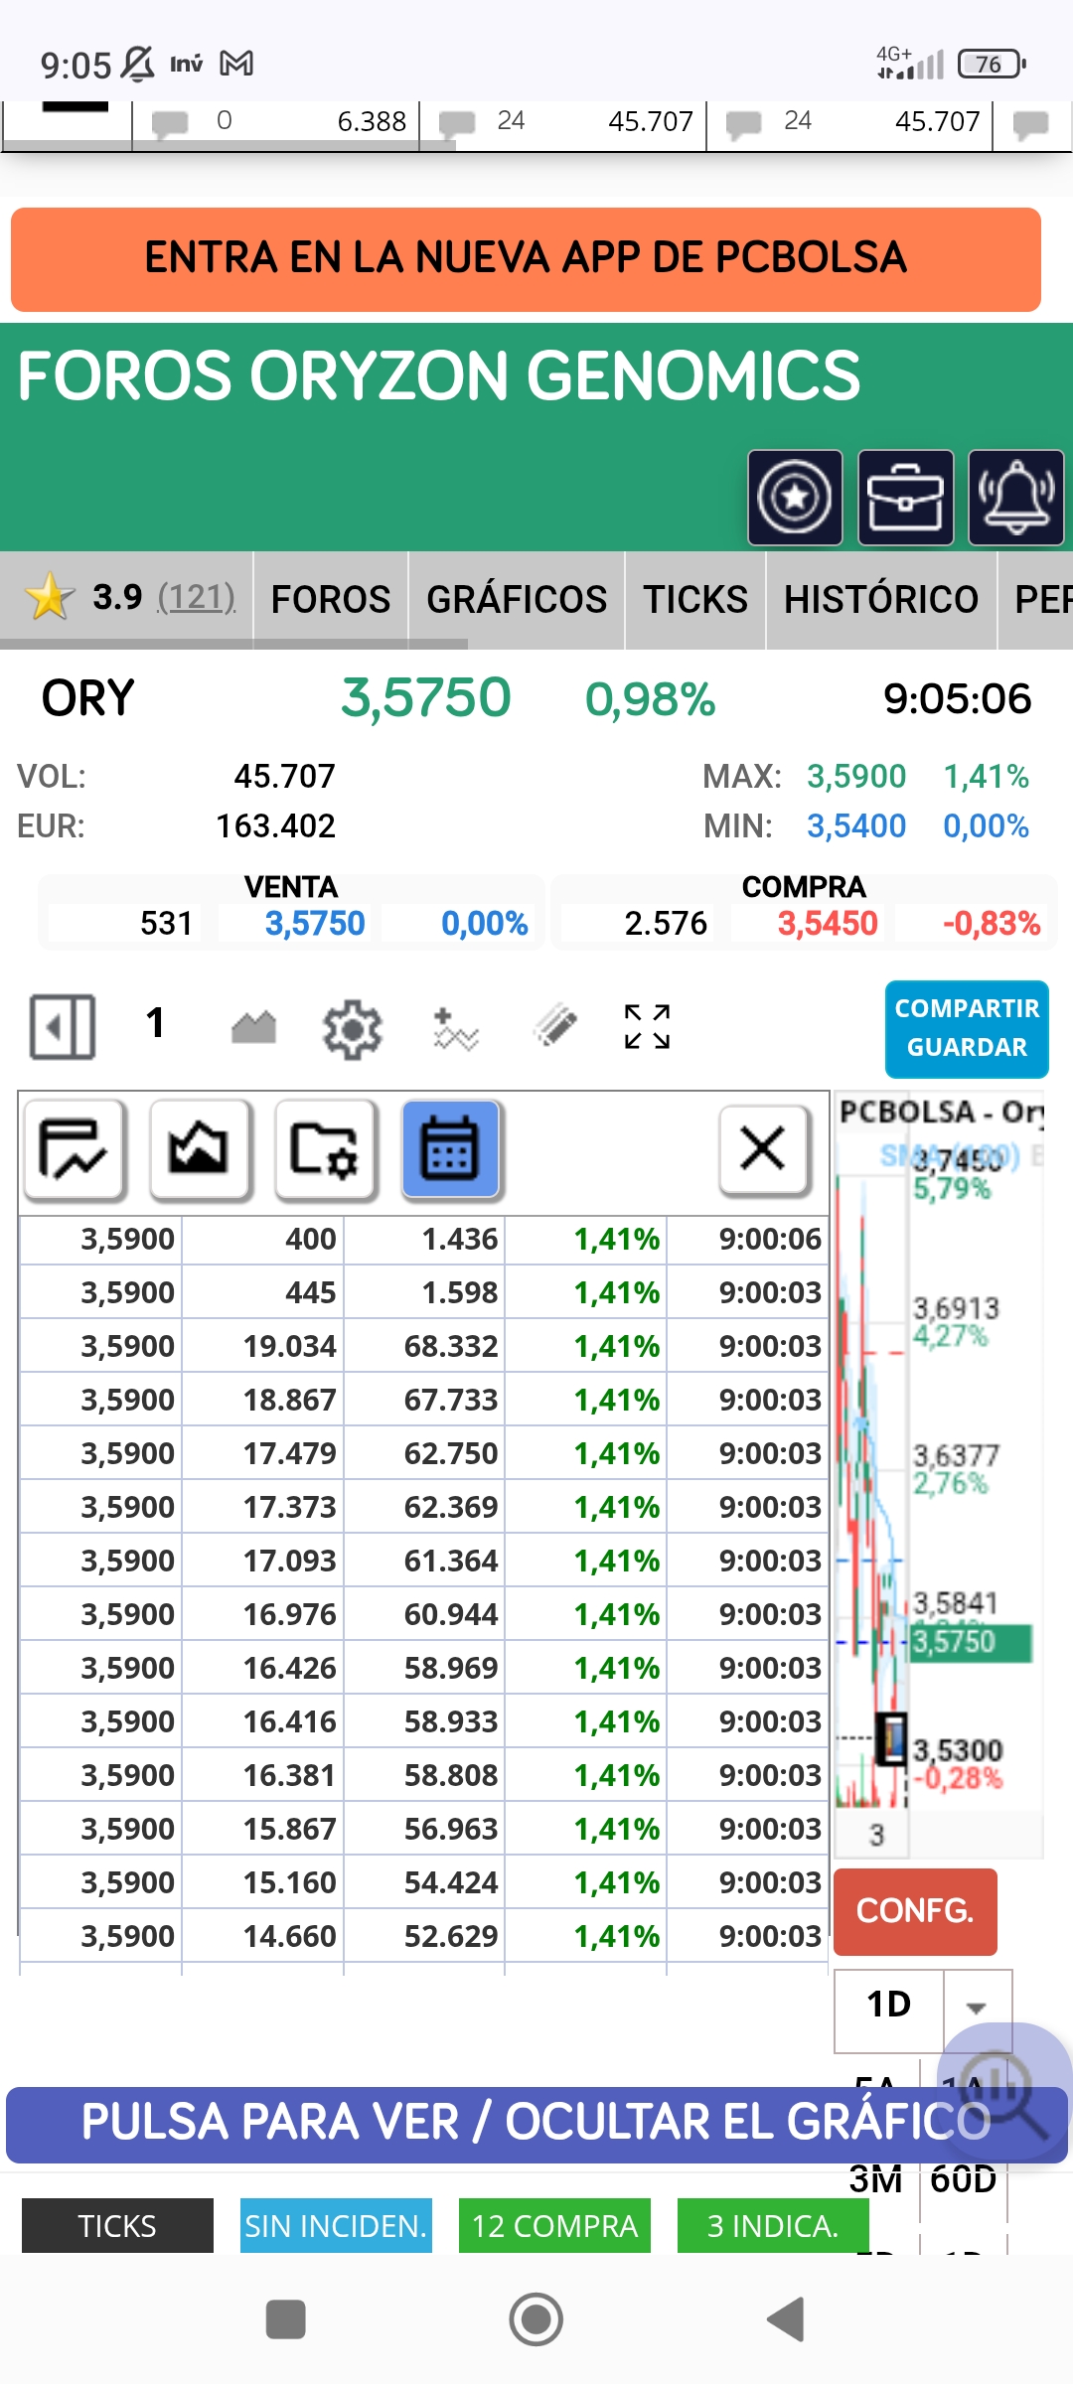The image size is (1073, 2384).
Task: Tap the favorites star circle icon
Action: click(795, 498)
